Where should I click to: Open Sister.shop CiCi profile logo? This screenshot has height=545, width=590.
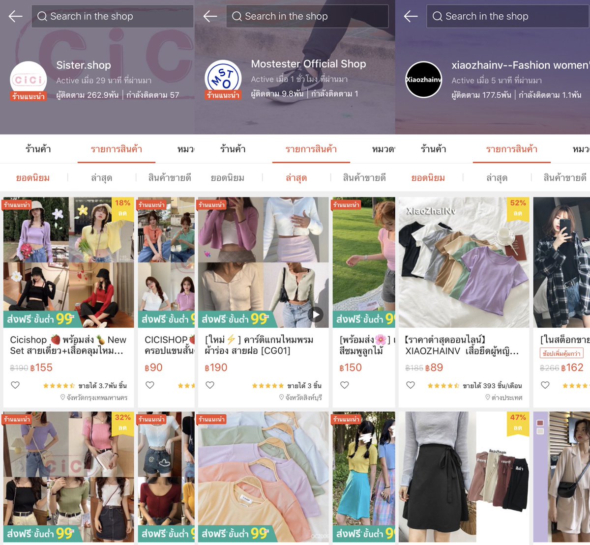(29, 80)
